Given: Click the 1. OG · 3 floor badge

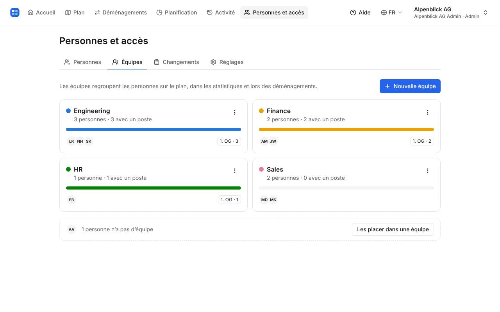Looking at the screenshot, I should point(229,141).
